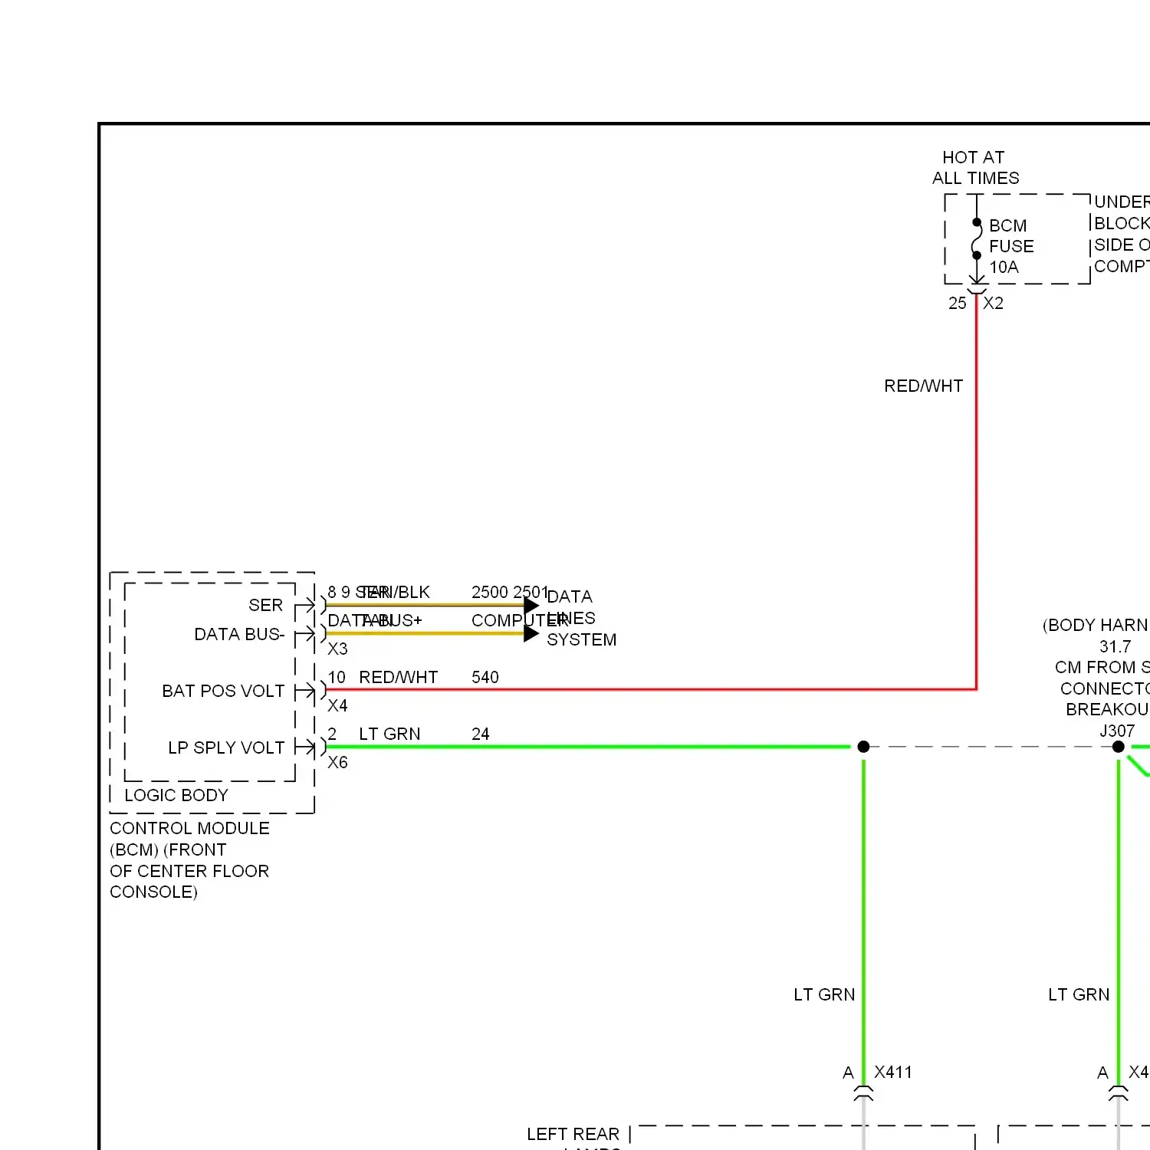Click the 'X4' connector label
This screenshot has width=1150, height=1150.
(337, 705)
